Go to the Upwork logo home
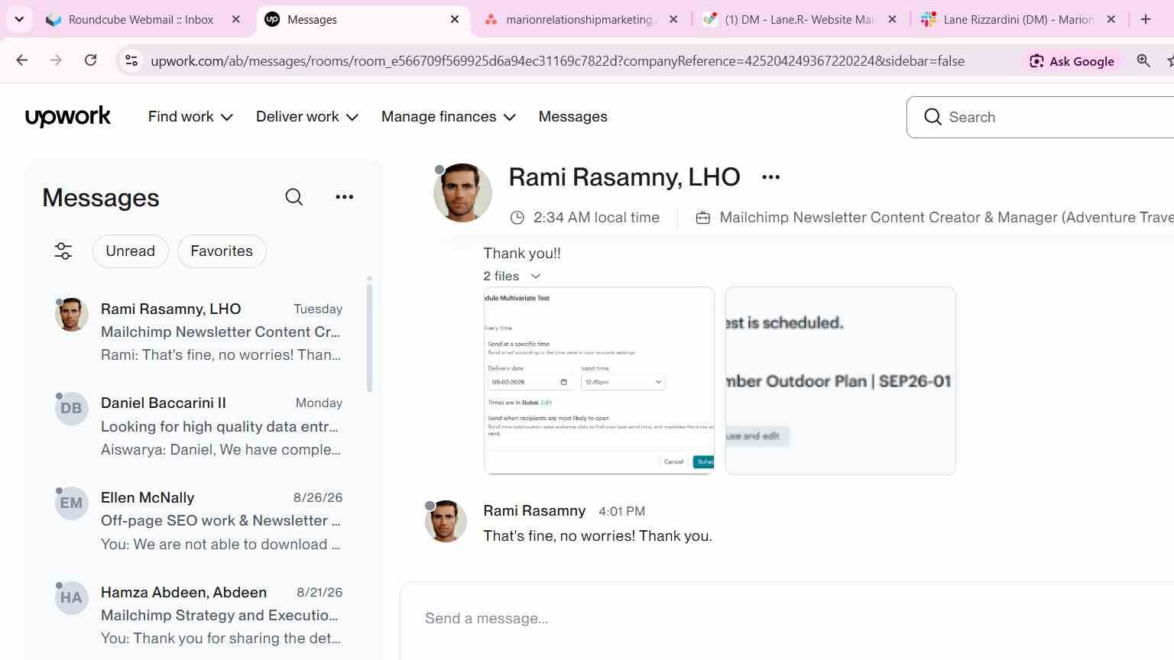 (68, 117)
